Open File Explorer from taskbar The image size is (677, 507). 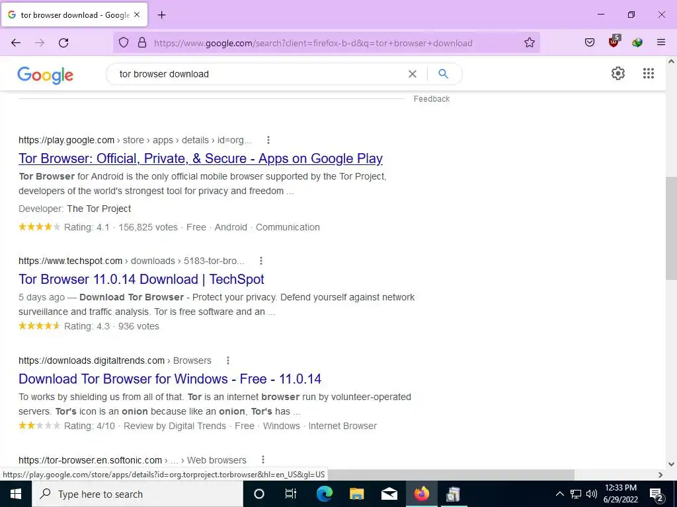click(356, 494)
